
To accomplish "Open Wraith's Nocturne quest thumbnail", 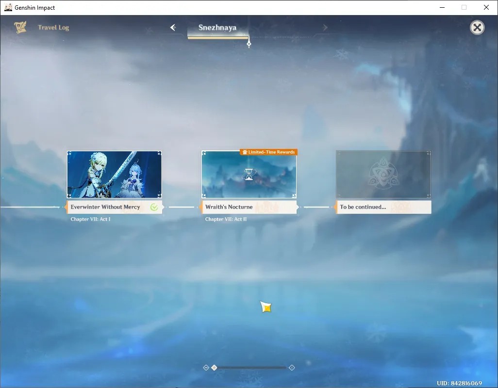I will 249,175.
